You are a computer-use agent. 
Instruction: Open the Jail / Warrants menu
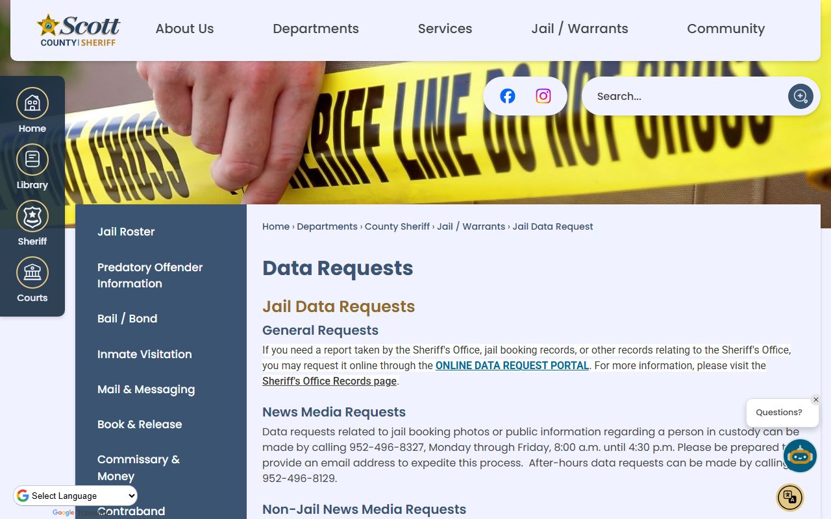(580, 29)
